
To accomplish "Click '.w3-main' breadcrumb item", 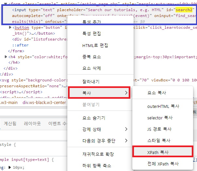I will point(9,102).
